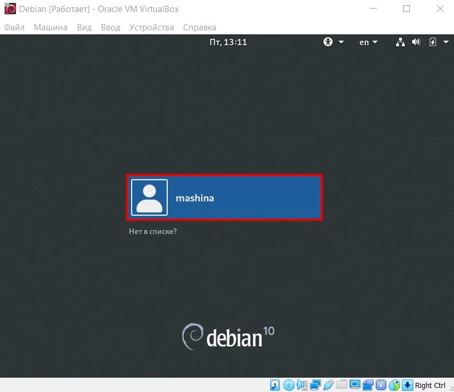Click the audio indicator in the VirtualBox status bar
The width and height of the screenshot is (454, 392).
pyautogui.click(x=302, y=385)
